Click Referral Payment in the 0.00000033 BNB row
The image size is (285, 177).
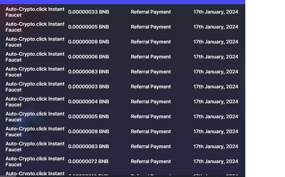151,12
